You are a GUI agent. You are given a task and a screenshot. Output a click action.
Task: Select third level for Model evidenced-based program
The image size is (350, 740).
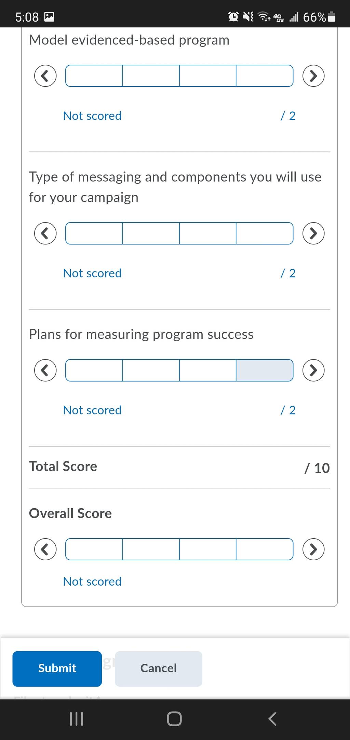[208, 76]
